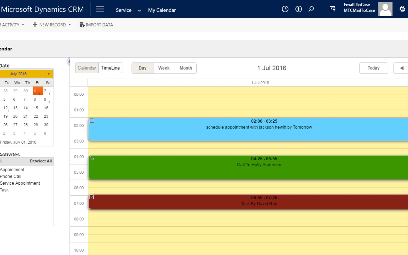
Task: Click the Import Data icon
Action: point(82,25)
